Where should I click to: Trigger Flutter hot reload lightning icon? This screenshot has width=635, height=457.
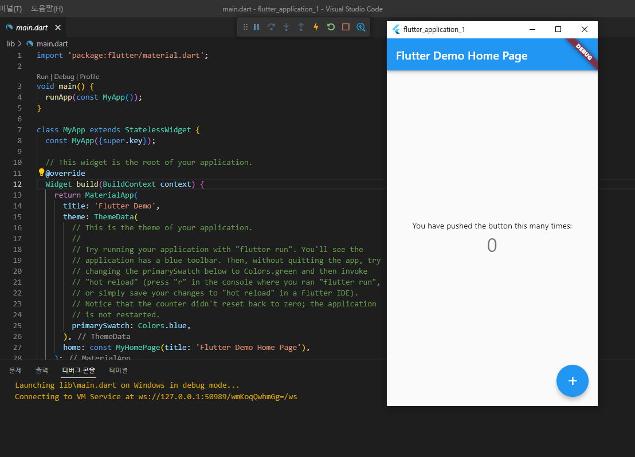coord(316,27)
